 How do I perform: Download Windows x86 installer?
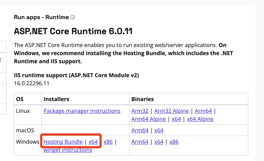click(x=108, y=142)
